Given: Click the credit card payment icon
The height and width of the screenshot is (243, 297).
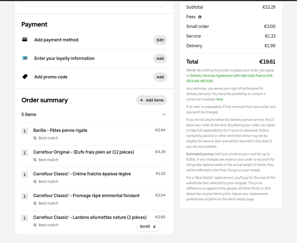Looking at the screenshot, I should (25, 40).
